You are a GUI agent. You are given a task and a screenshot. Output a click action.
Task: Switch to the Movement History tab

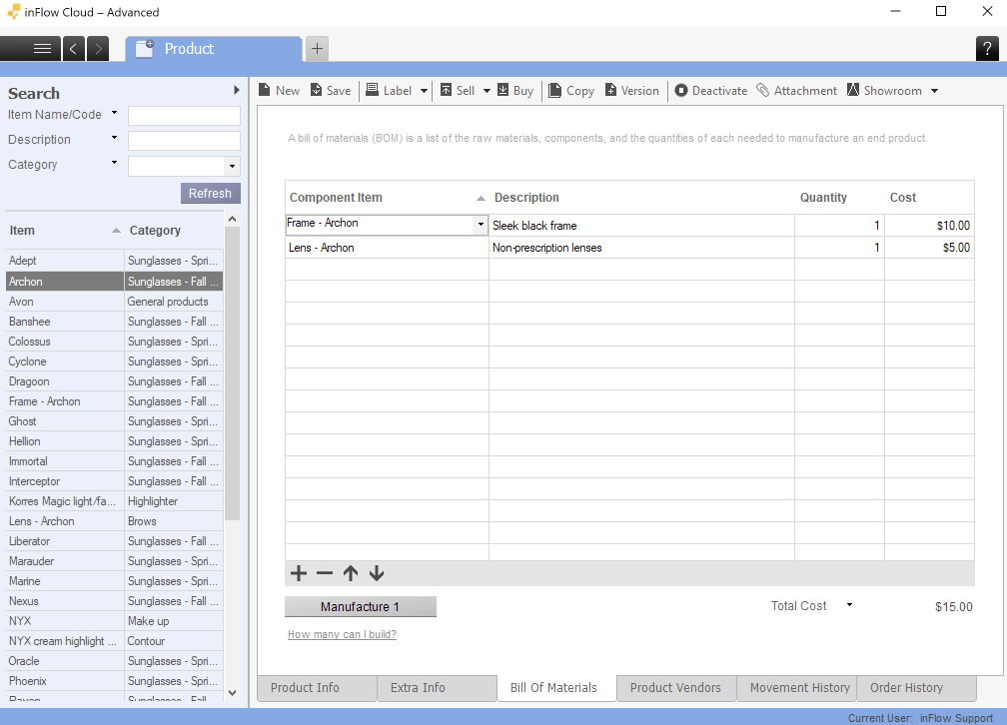click(796, 688)
